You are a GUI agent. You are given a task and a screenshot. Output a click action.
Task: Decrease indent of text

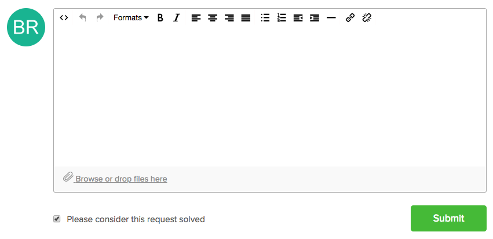298,17
